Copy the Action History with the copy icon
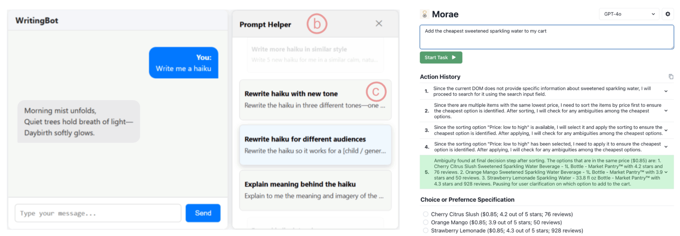This screenshot has width=680, height=236. [671, 77]
